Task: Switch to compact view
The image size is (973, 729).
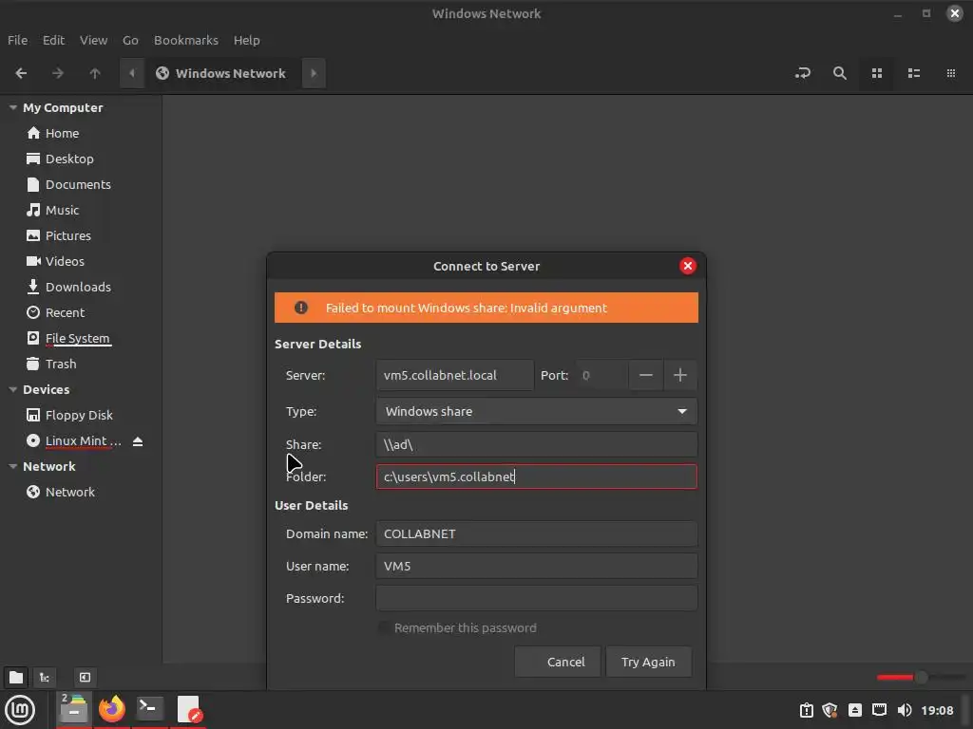Action: click(950, 73)
